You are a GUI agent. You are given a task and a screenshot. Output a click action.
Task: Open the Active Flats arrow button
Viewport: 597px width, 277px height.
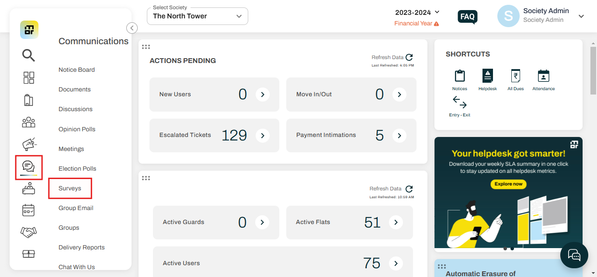coord(396,222)
